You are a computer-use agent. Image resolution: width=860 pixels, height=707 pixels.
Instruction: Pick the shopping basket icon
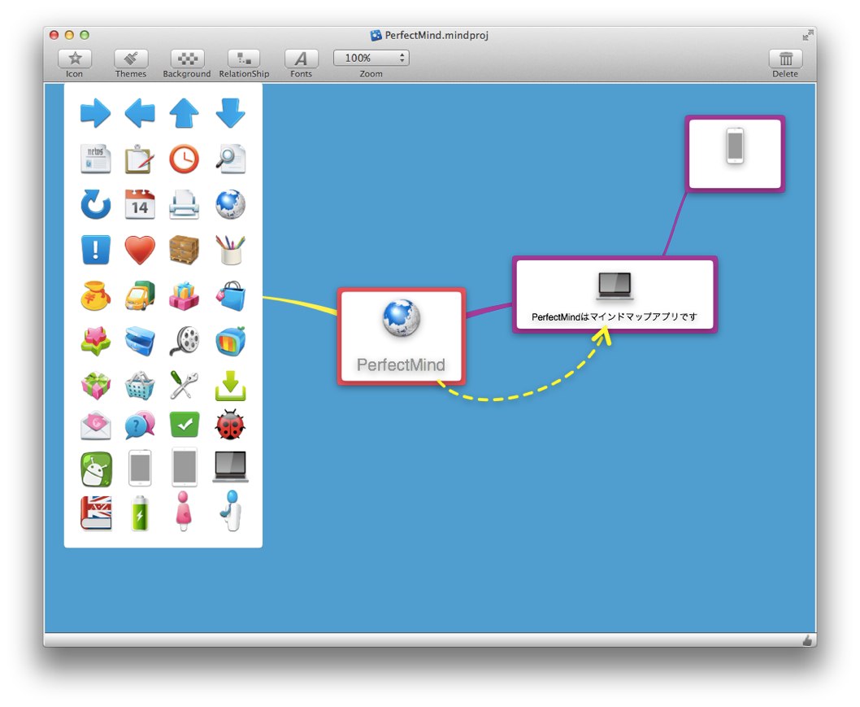click(140, 385)
